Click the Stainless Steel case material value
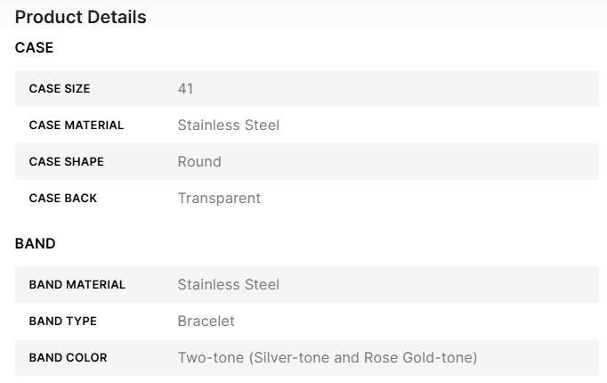Image resolution: width=607 pixels, height=383 pixels. 229,126
